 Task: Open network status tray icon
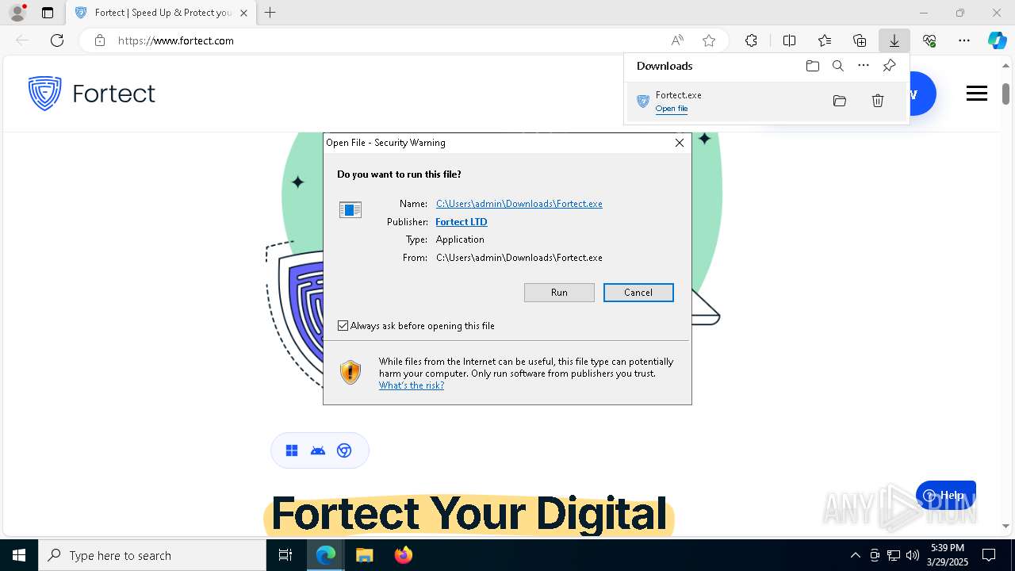894,555
